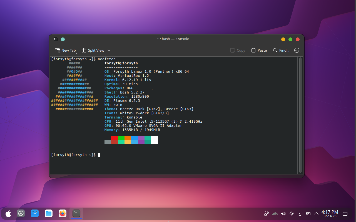Open the Find search tool
356x222 pixels.
[281, 50]
